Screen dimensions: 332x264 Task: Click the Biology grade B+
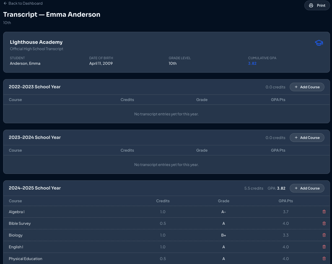coord(224,235)
